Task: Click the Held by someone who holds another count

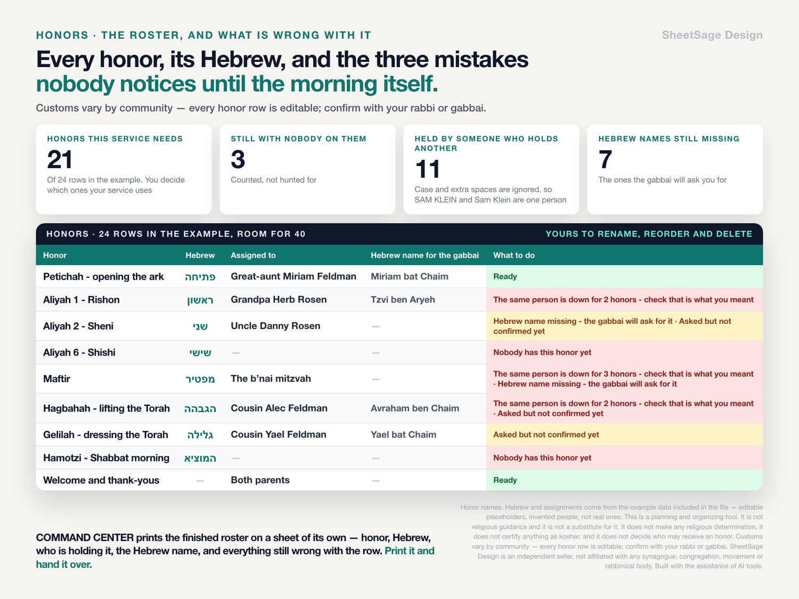Action: pos(427,169)
